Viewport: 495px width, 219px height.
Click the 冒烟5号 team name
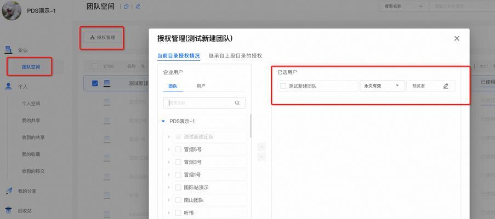pyautogui.click(x=192, y=149)
